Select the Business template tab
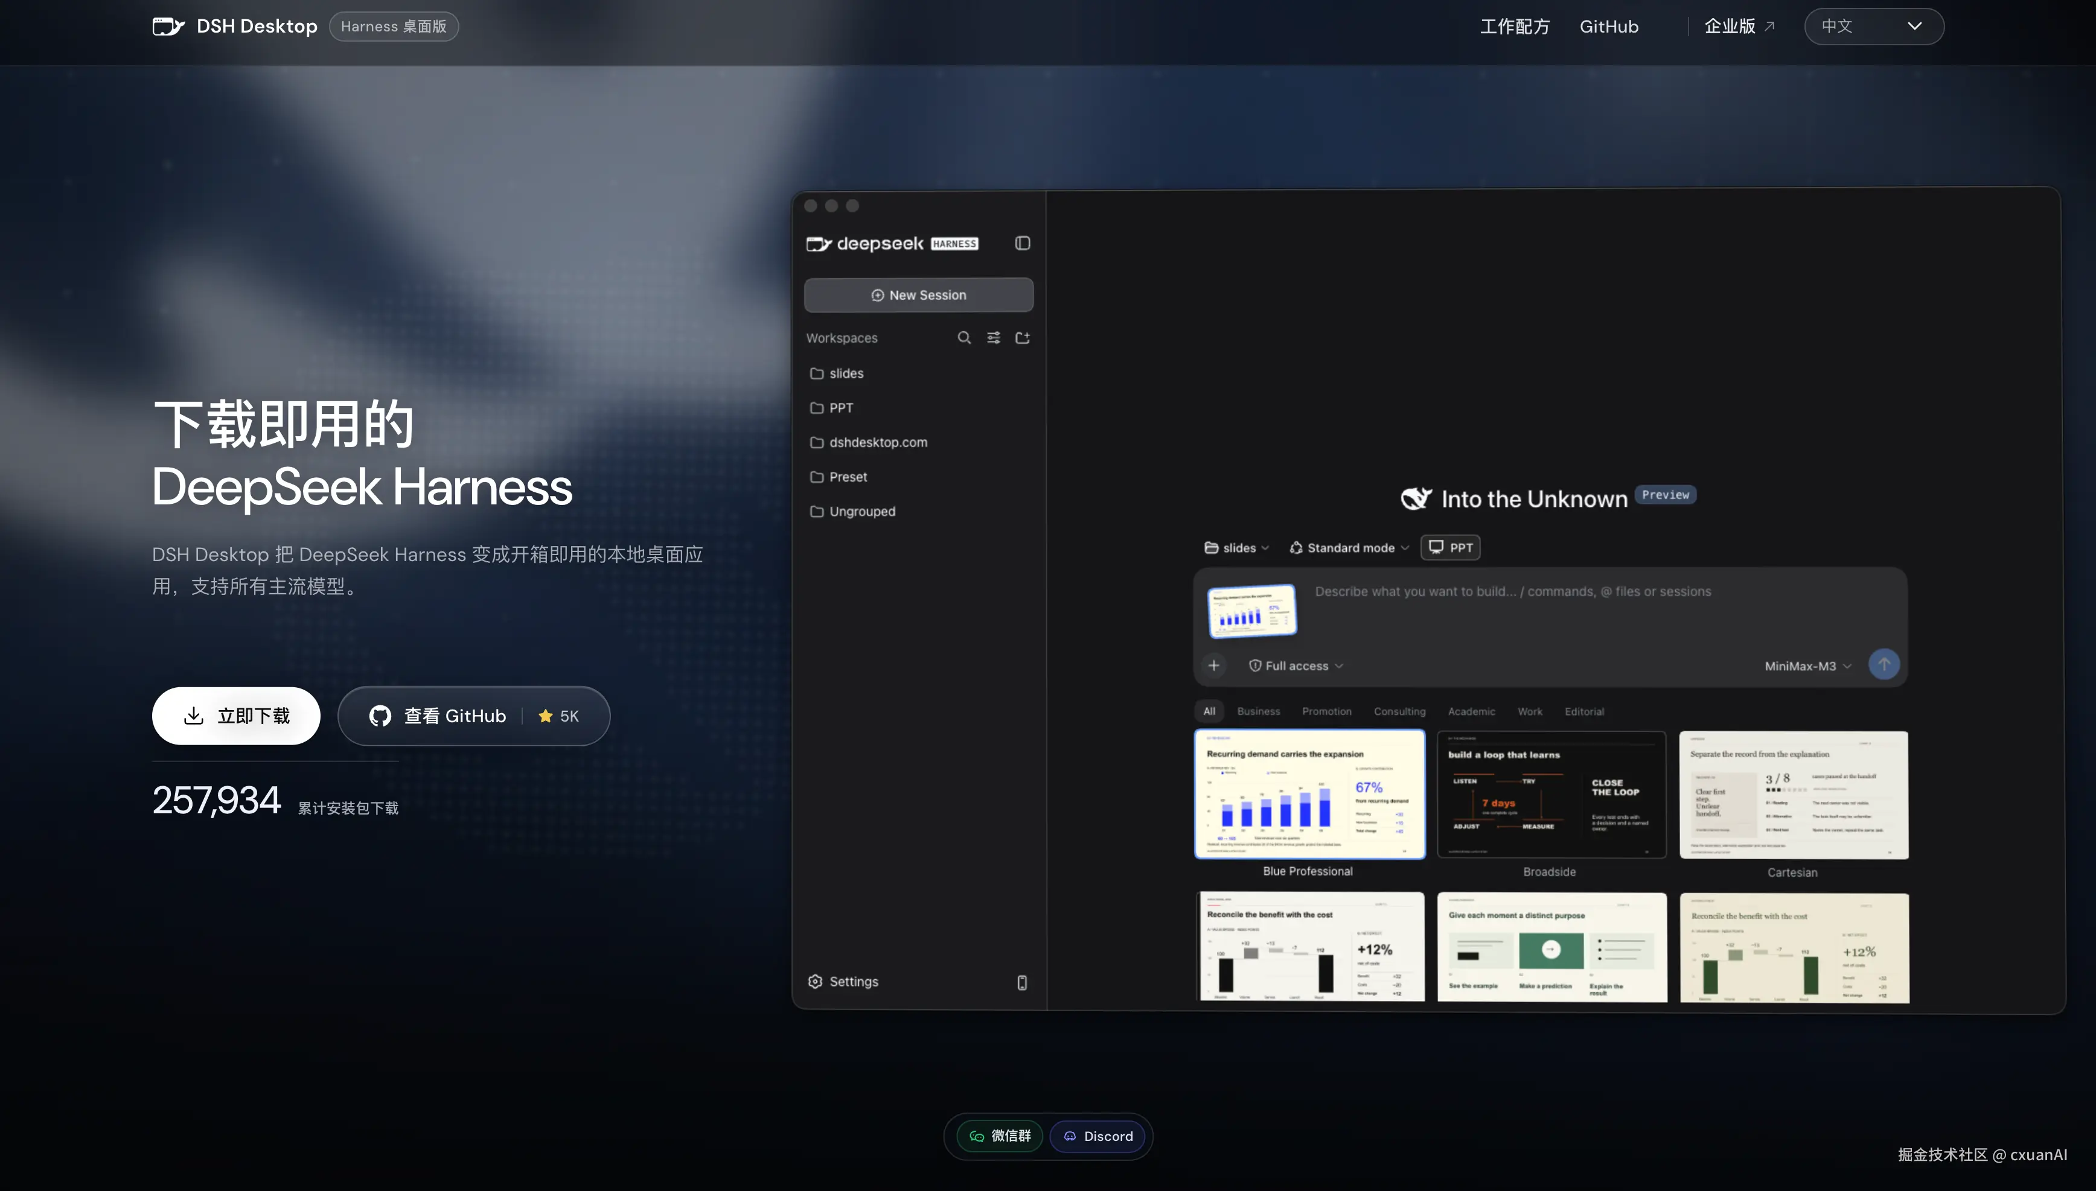The image size is (2096, 1191). (x=1258, y=711)
